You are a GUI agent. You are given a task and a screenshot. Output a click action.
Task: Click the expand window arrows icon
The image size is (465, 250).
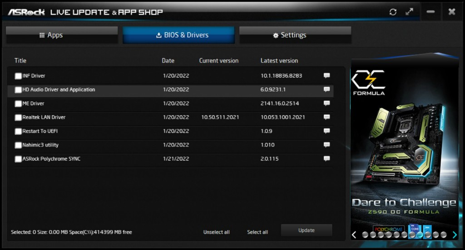[x=409, y=11]
